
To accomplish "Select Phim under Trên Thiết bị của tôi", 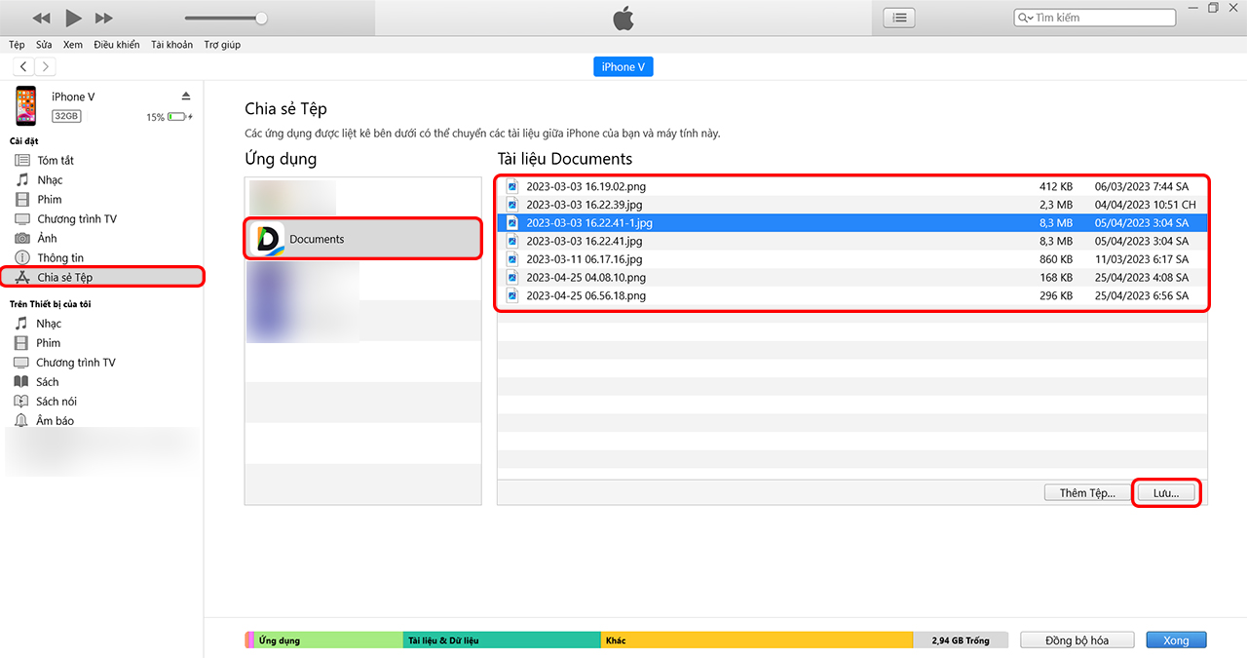I will coord(49,343).
